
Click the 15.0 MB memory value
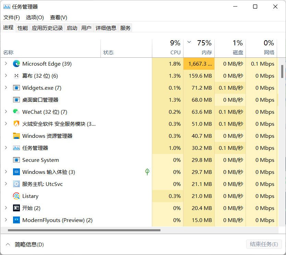(202, 220)
